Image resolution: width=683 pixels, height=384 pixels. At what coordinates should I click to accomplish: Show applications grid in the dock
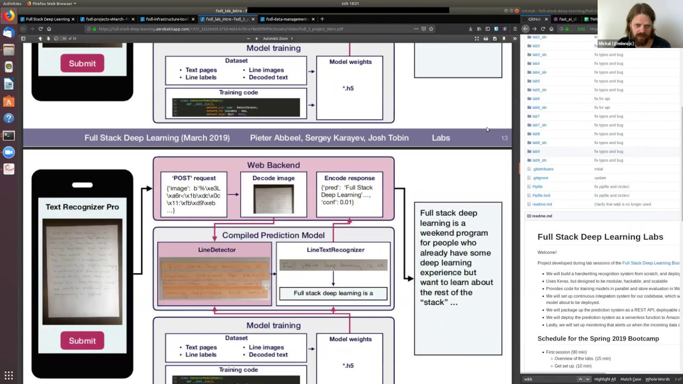point(9,375)
